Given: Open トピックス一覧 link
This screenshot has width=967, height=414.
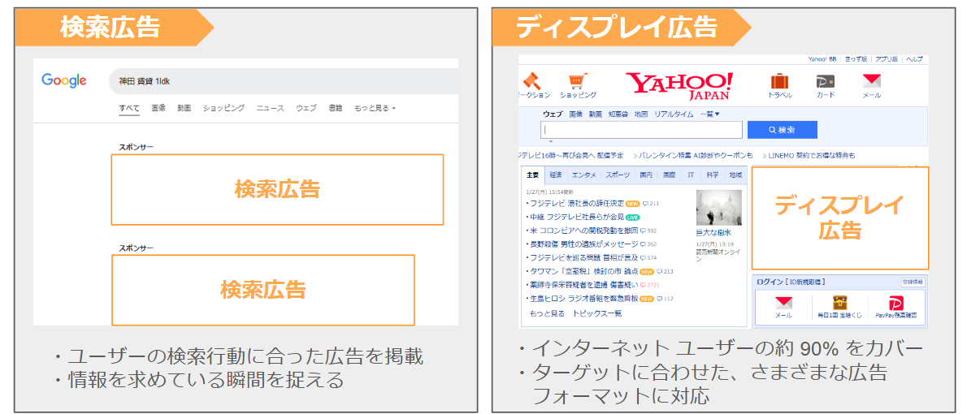Looking at the screenshot, I should (597, 313).
